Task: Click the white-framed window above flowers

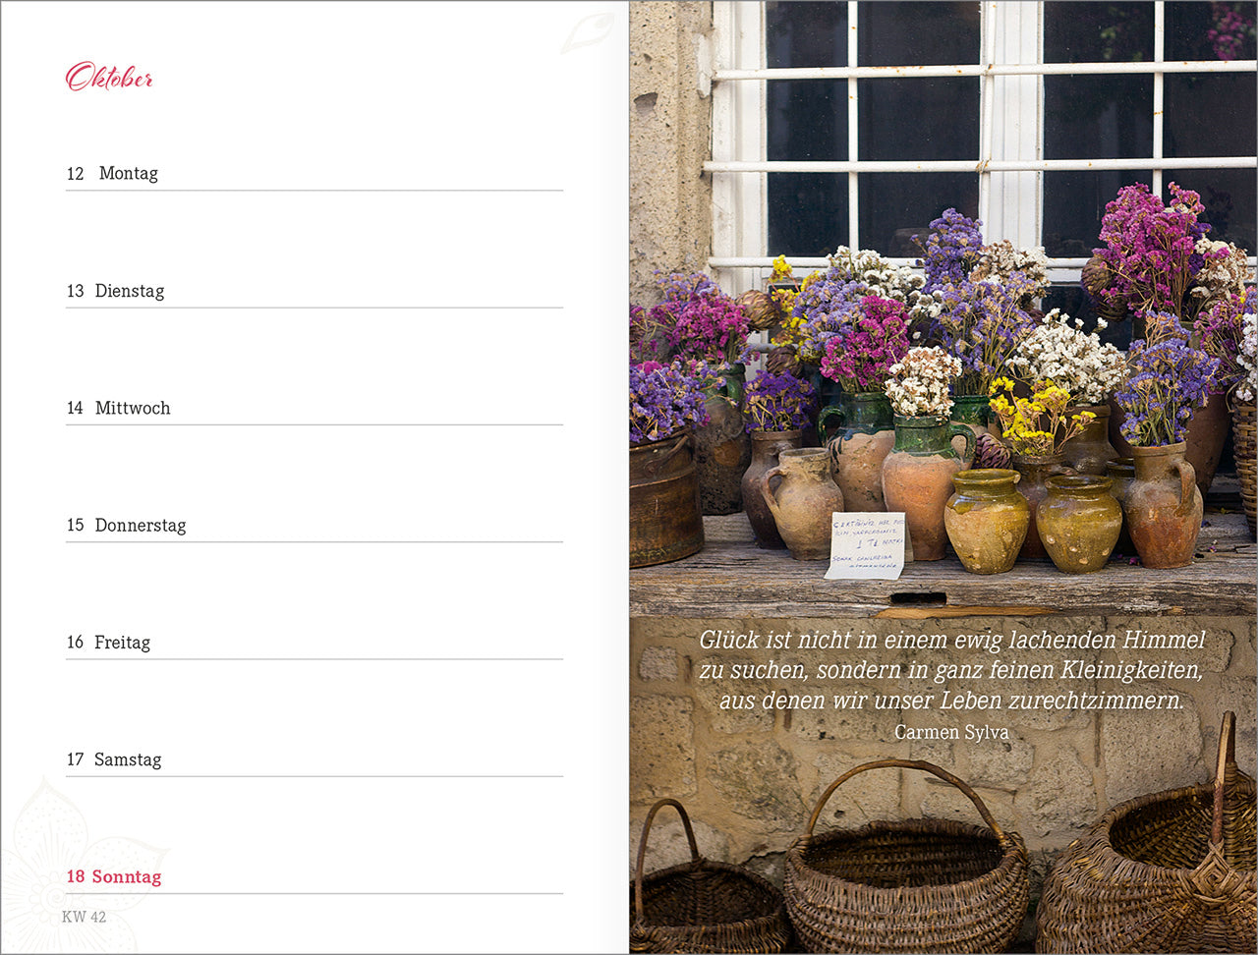Action: [x=983, y=138]
